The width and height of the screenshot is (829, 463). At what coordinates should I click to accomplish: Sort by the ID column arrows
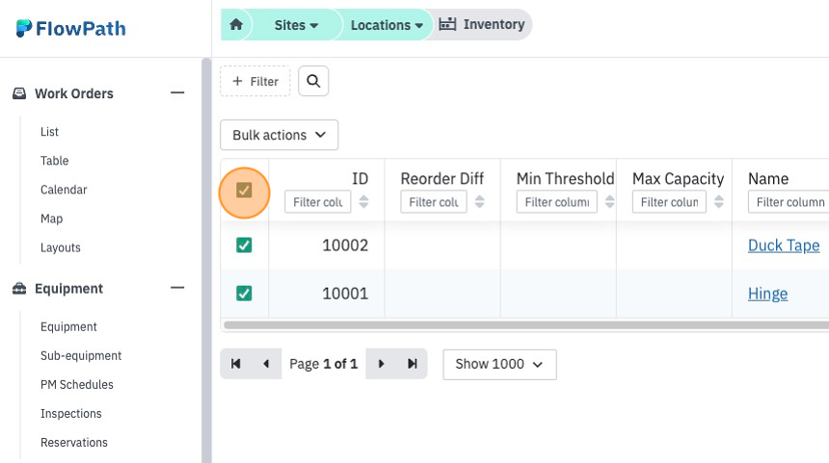click(x=363, y=202)
